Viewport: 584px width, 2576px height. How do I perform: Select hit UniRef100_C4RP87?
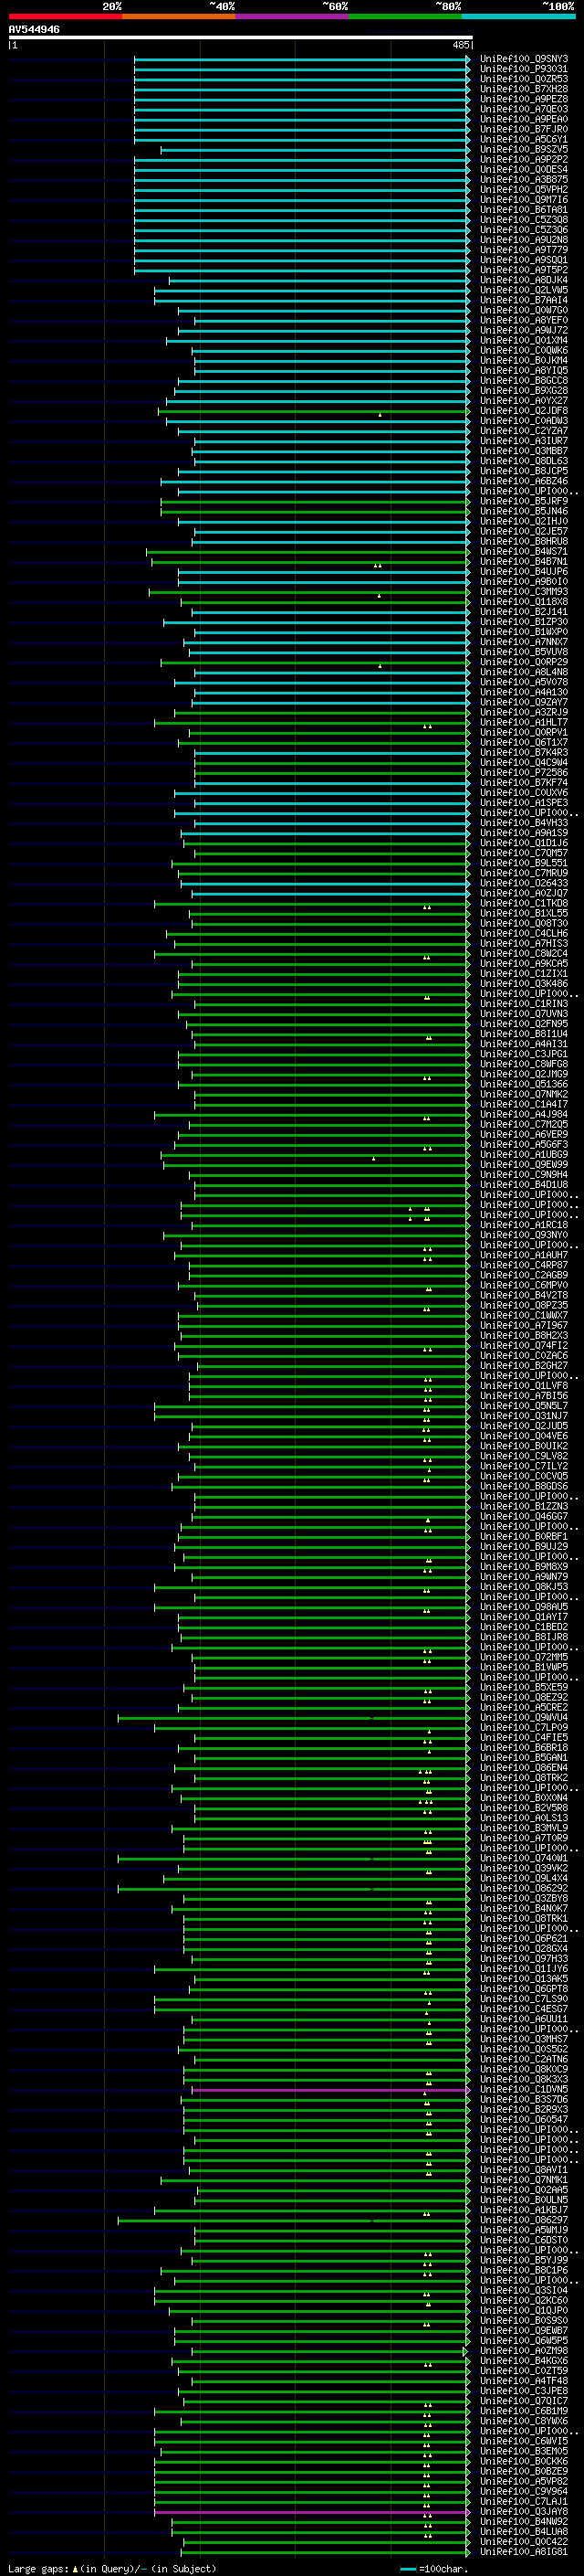coord(524,1265)
